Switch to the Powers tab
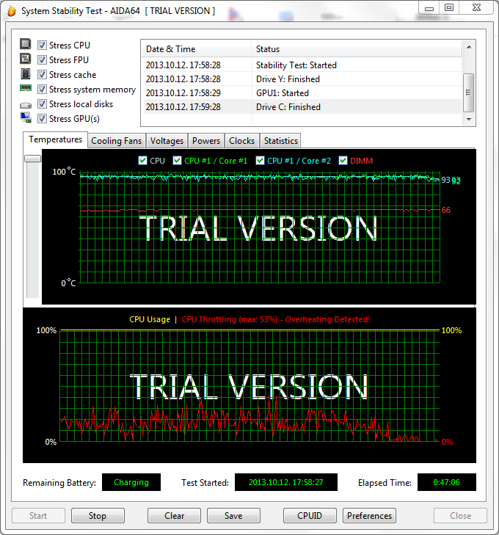The height and width of the screenshot is (535, 499). pyautogui.click(x=206, y=141)
